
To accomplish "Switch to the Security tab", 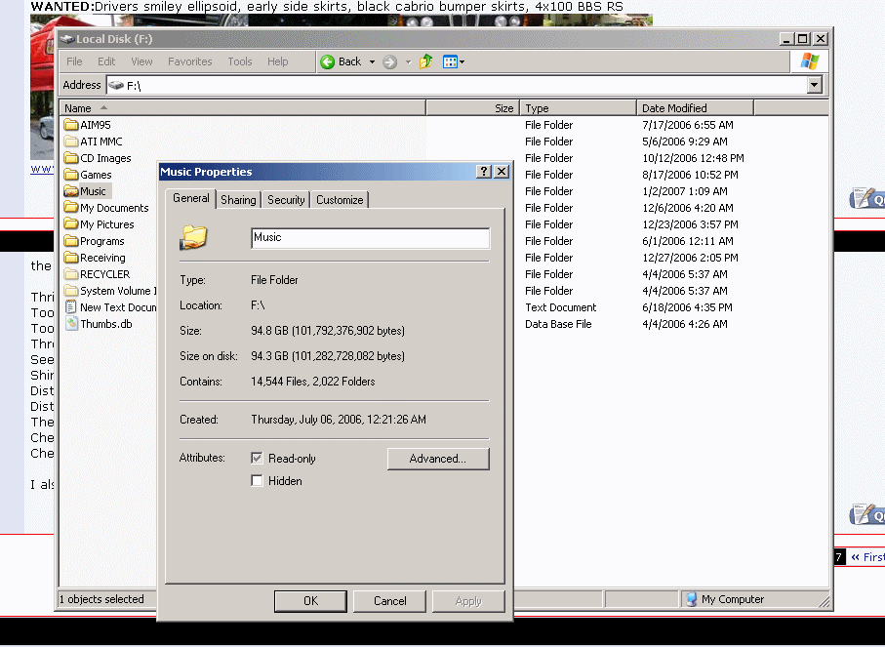I will [x=286, y=200].
